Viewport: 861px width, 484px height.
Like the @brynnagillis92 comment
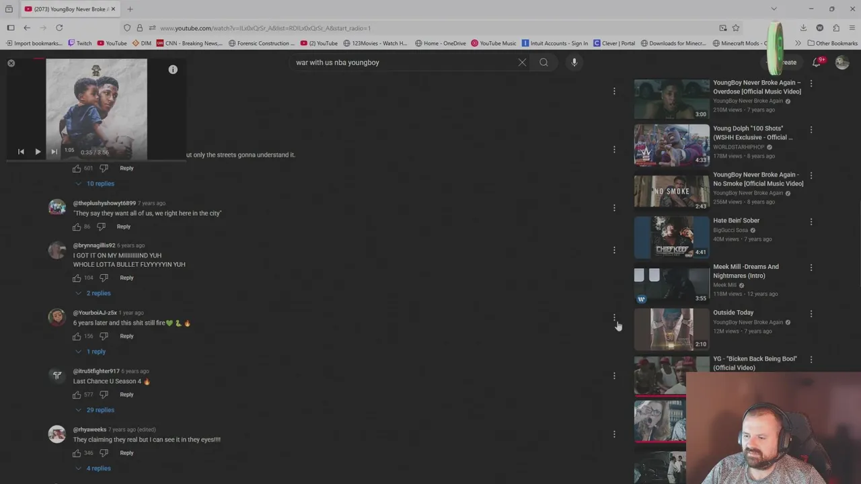[77, 278]
